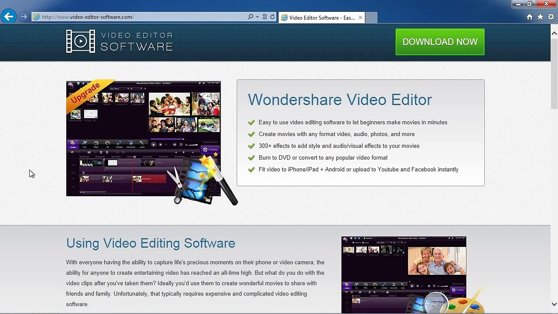This screenshot has height=314, width=558.
Task: Click the search magnifier in address bar
Action: click(x=250, y=17)
